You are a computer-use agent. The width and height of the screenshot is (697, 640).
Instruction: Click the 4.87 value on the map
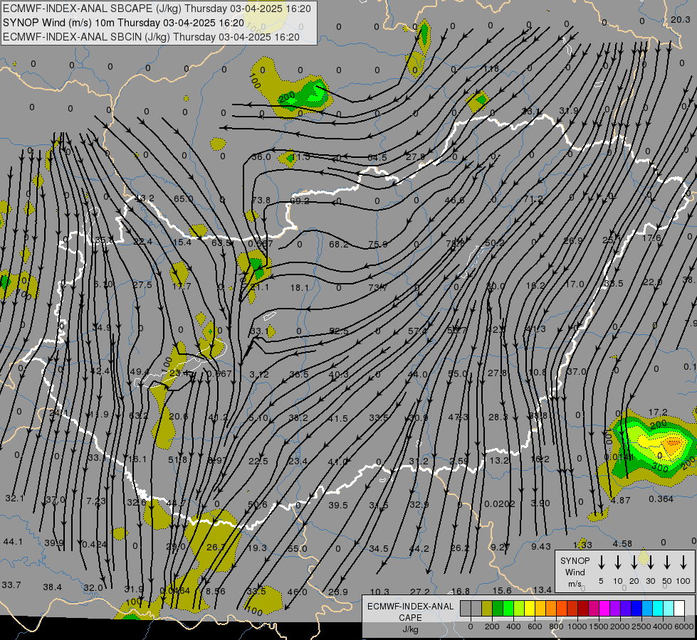621,500
